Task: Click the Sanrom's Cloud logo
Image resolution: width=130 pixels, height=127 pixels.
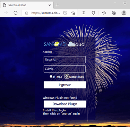Action: (64, 44)
